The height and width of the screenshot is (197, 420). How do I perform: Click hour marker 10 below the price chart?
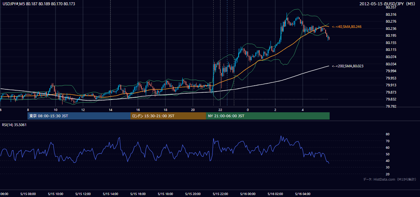(x=56, y=110)
